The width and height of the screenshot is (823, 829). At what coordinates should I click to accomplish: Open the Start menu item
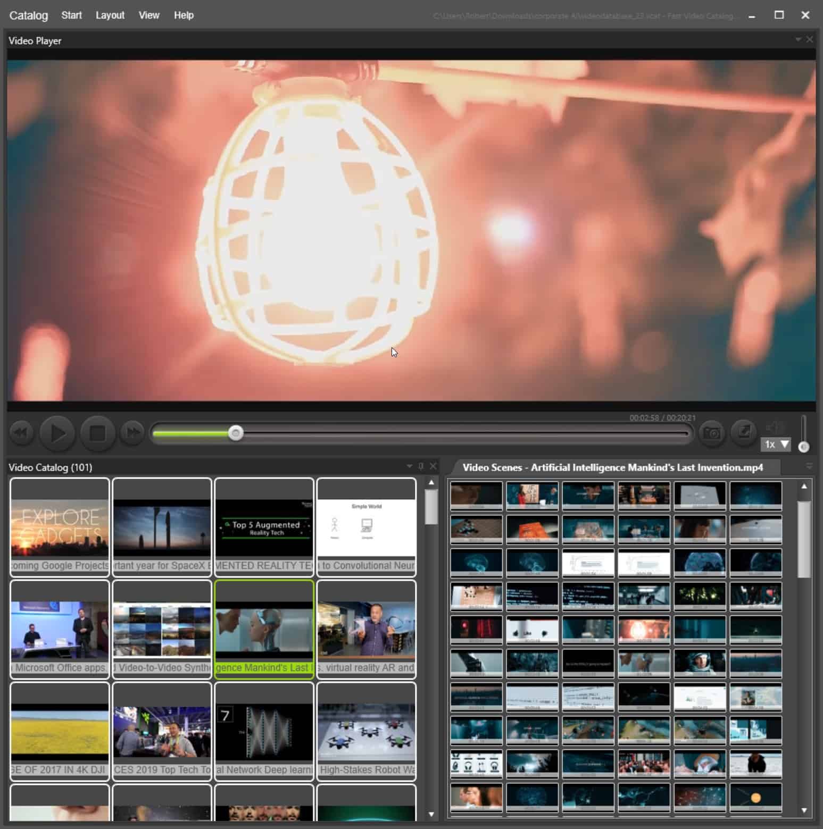coord(71,15)
